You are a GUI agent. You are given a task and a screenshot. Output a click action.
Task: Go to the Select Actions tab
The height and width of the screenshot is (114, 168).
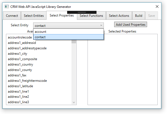click(119, 16)
